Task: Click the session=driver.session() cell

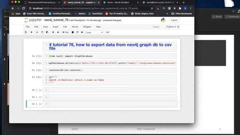Action: [x=109, y=70]
